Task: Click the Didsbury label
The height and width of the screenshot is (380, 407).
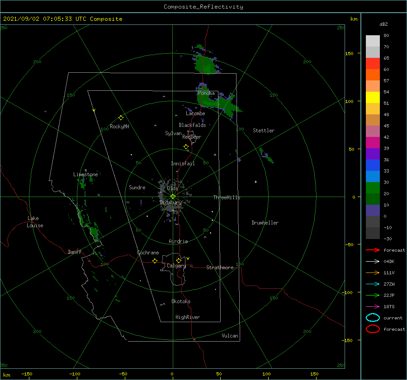Action: [x=170, y=202]
